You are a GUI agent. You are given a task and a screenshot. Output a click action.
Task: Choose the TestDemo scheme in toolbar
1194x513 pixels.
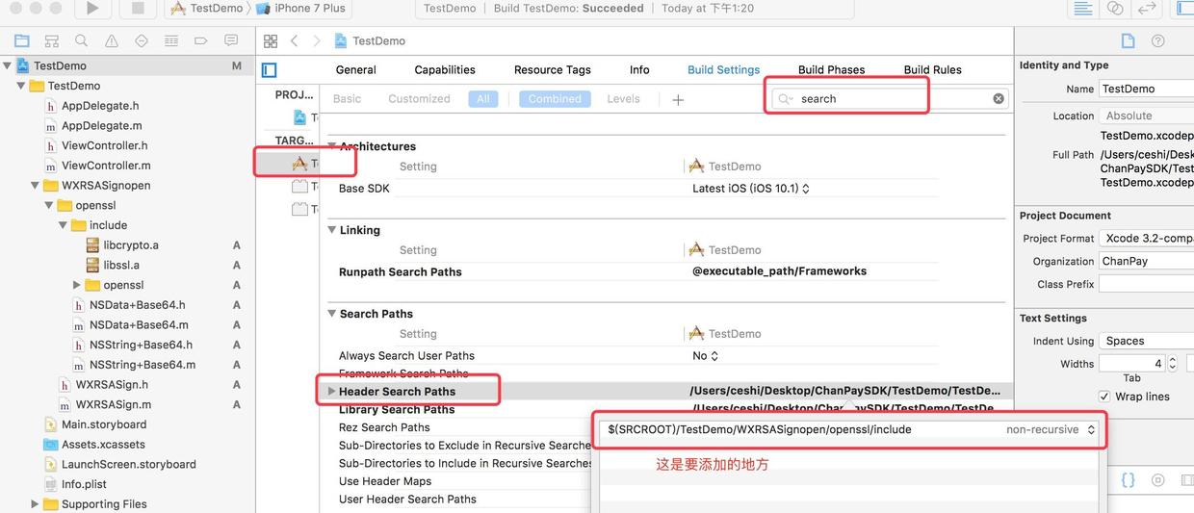(206, 8)
